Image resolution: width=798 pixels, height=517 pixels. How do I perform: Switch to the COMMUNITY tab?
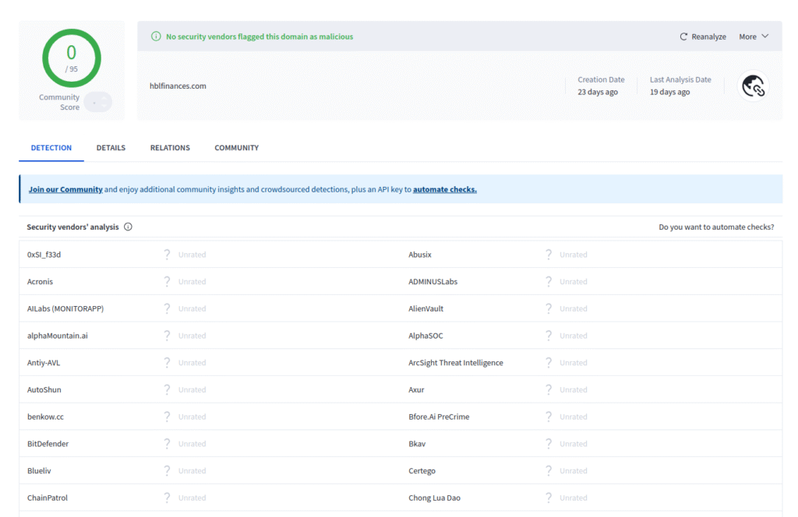236,147
